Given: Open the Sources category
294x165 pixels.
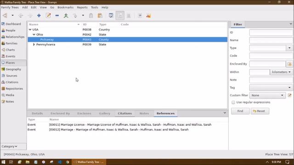Looking at the screenshot, I should click(13, 76).
